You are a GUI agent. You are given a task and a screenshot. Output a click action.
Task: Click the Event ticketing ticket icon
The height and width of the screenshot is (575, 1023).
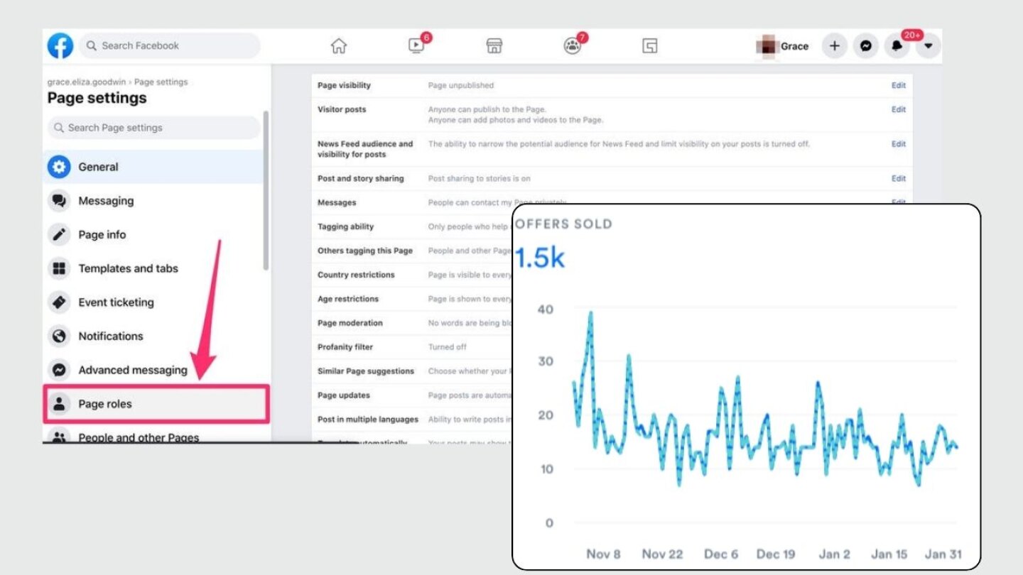(59, 302)
